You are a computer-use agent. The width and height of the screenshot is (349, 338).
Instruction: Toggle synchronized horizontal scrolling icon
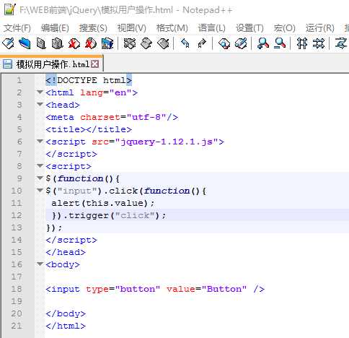(319, 43)
